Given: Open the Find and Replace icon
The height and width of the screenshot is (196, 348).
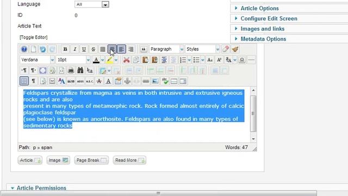Looking at the screenshot, I should [x=90, y=70].
